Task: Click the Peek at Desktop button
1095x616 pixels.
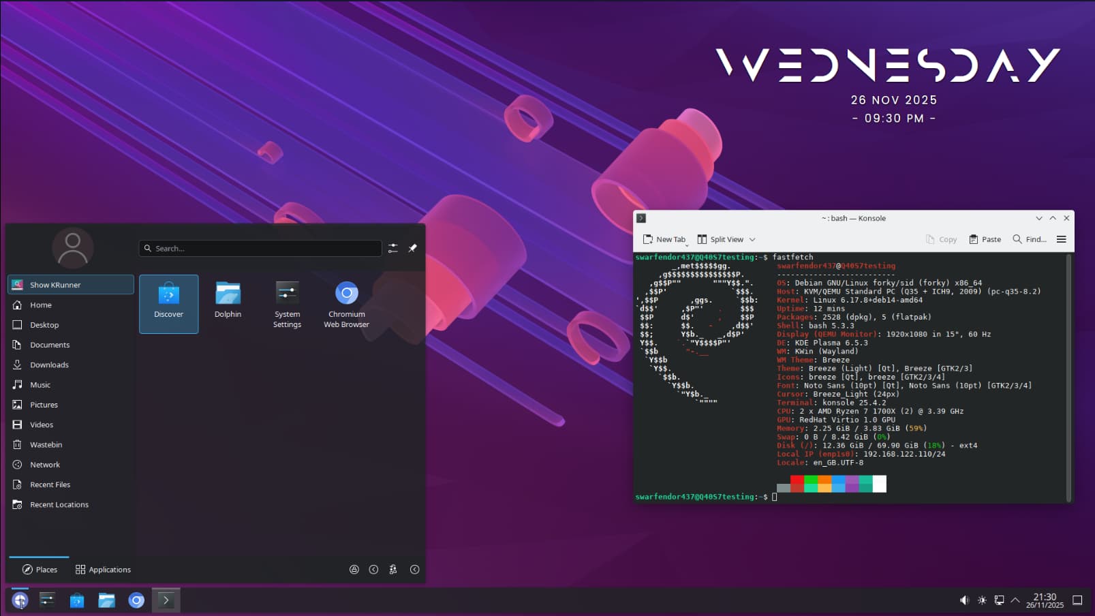Action: coord(1077,600)
